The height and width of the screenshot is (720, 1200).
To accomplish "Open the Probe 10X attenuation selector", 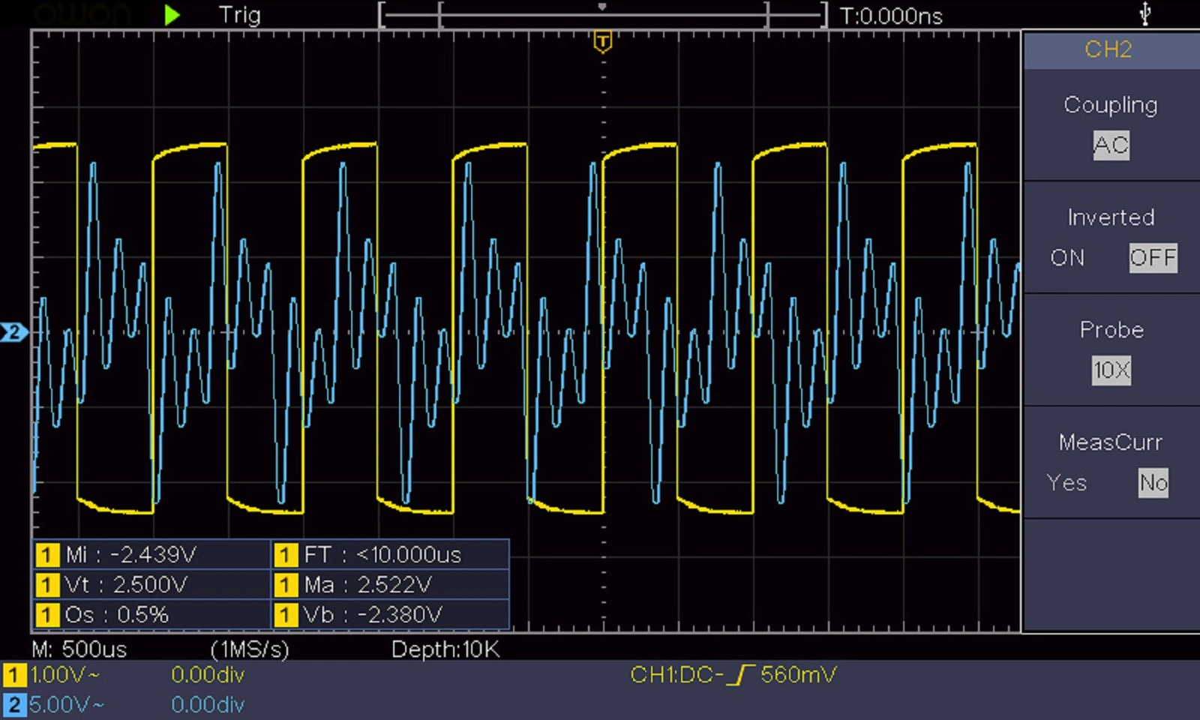I will click(1111, 370).
